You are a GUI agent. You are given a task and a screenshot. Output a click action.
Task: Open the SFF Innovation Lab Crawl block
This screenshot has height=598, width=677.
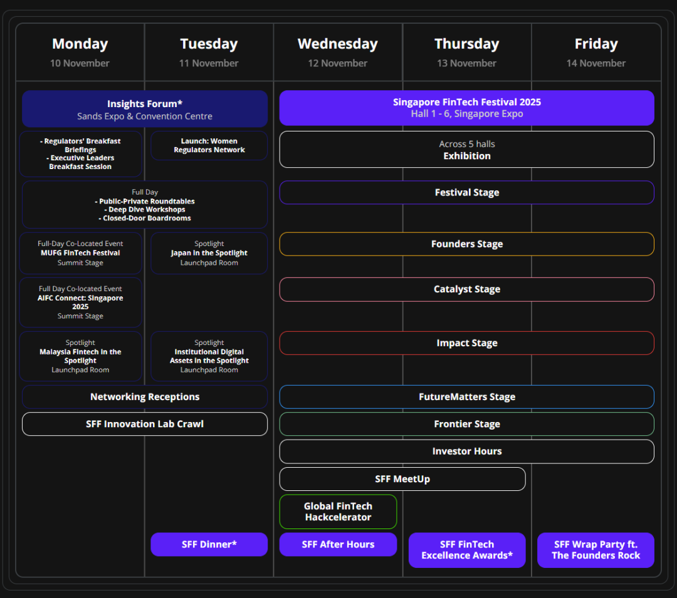coord(145,424)
